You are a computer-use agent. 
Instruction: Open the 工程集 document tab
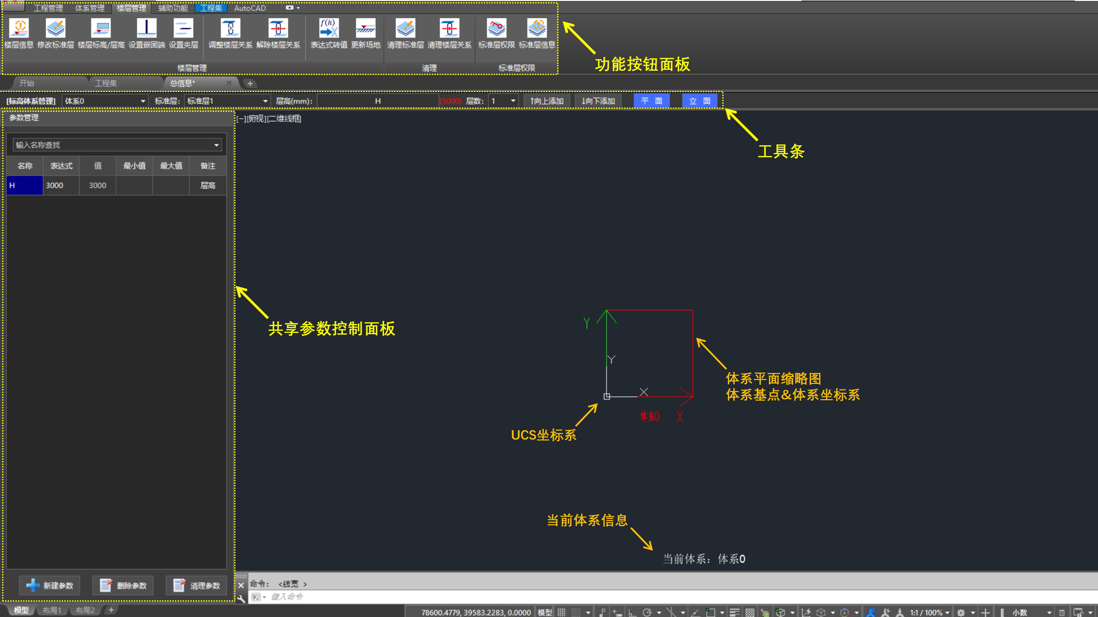(106, 83)
